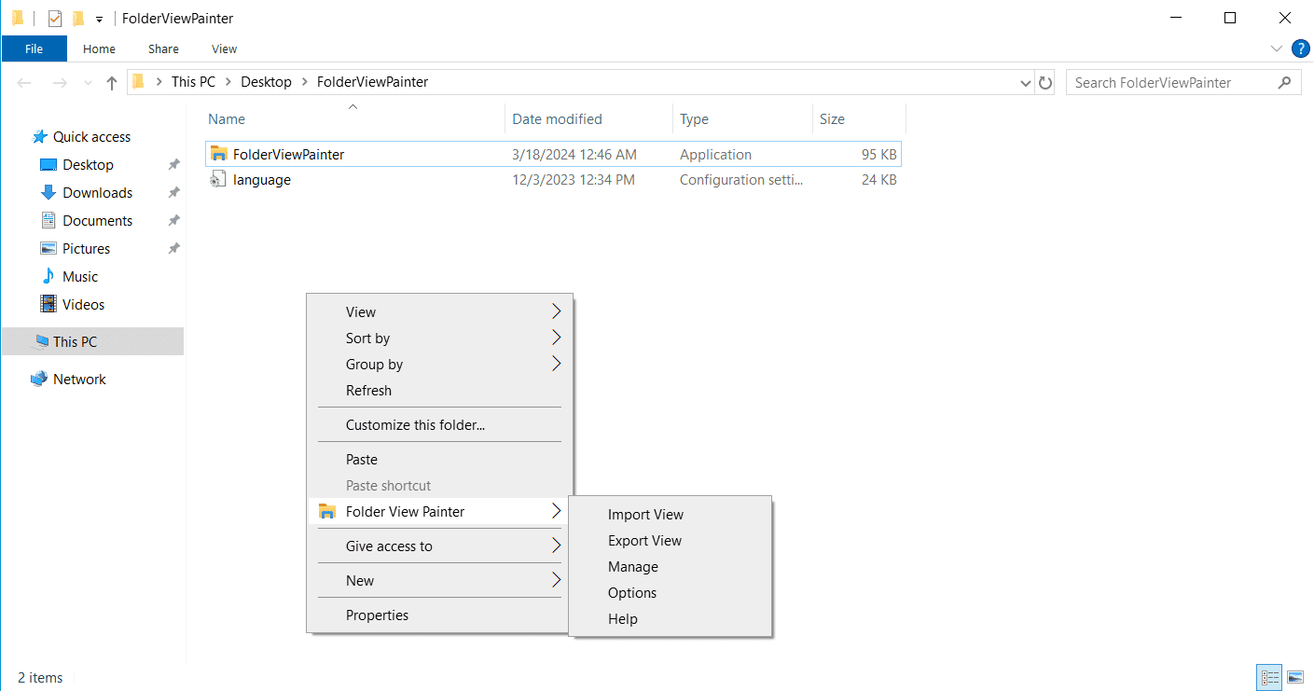Click the Refresh address bar icon

pos(1045,83)
